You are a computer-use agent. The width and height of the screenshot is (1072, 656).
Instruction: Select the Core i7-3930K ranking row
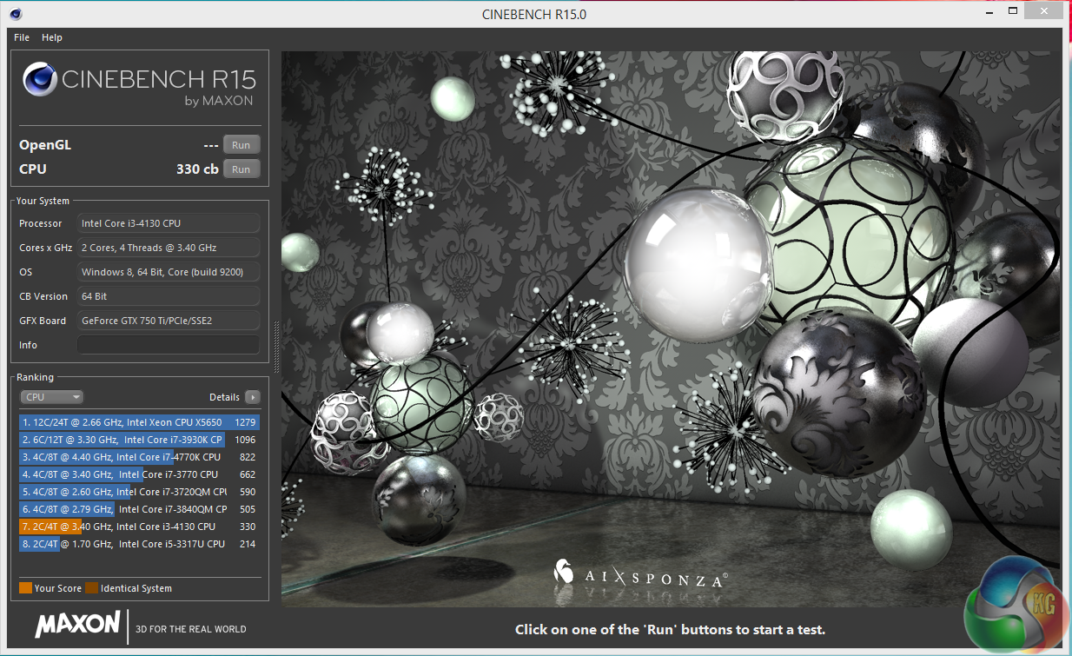click(139, 440)
